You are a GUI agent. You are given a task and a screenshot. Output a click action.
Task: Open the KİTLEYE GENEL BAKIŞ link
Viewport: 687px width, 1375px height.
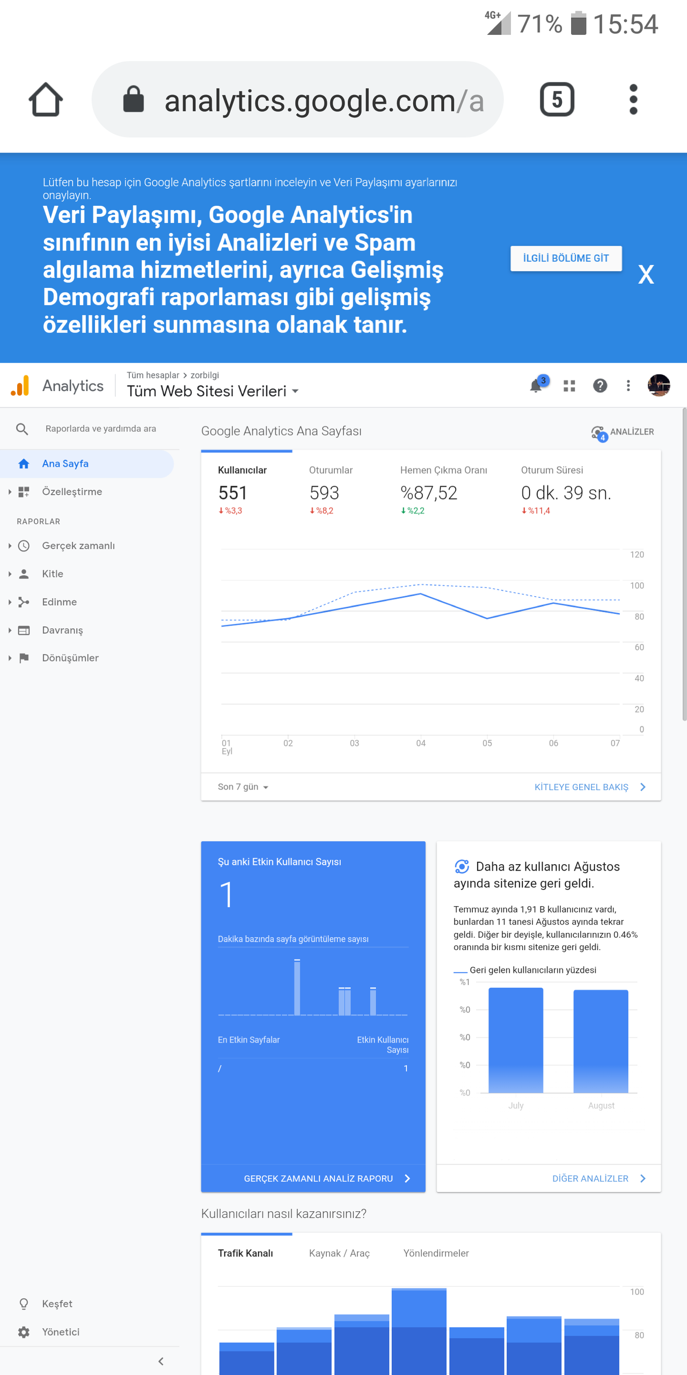point(590,787)
